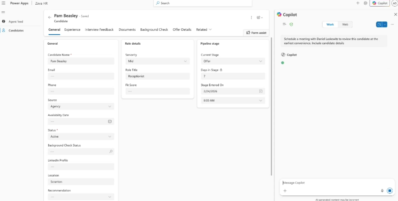Open the Power Apps app launcher grid

click(x=3, y=3)
